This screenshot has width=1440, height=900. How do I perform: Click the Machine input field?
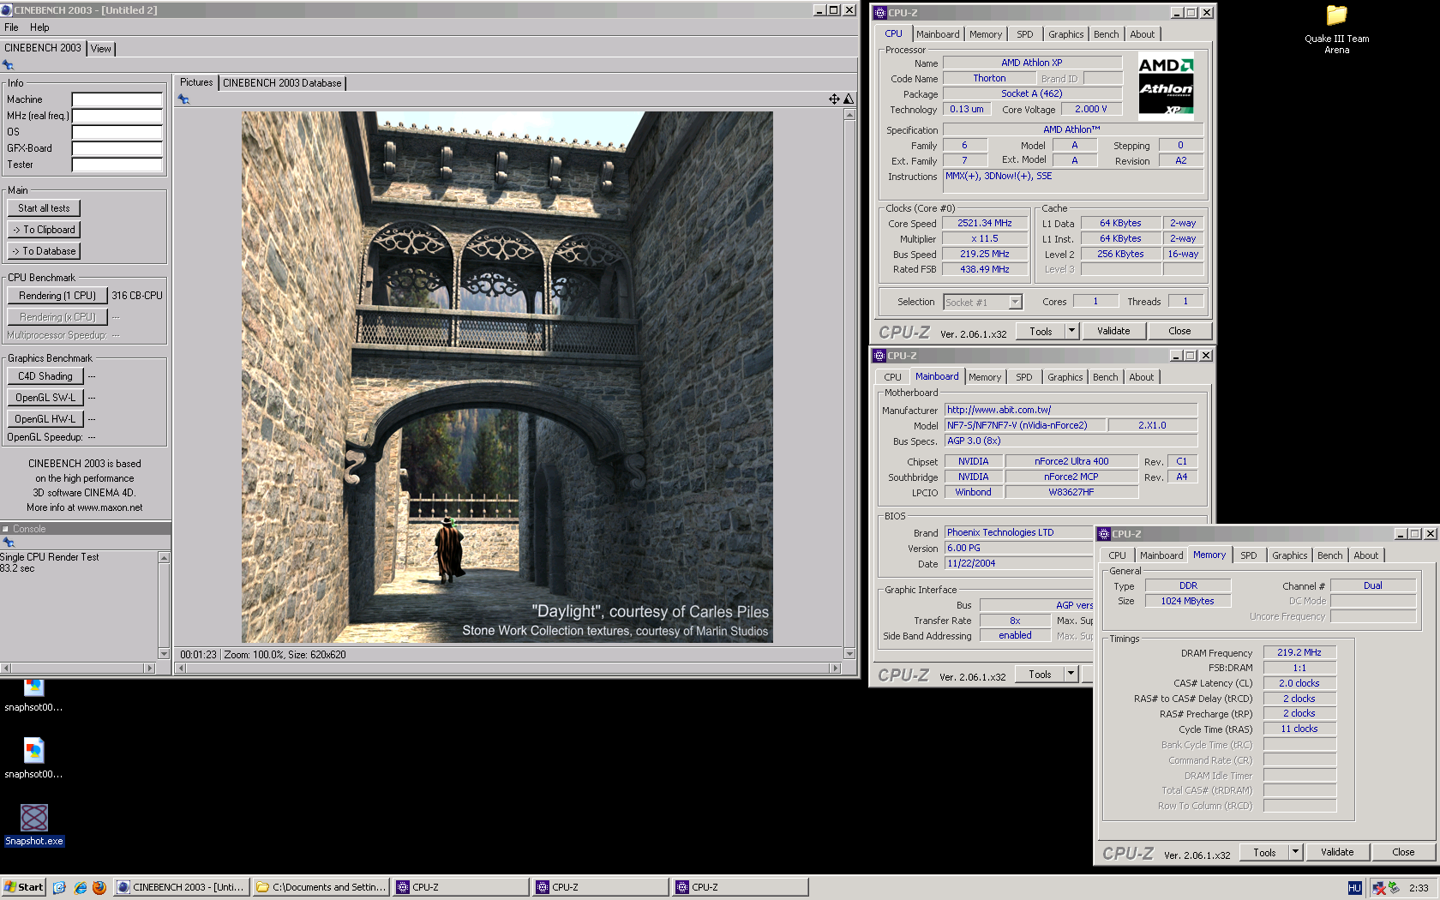[117, 99]
